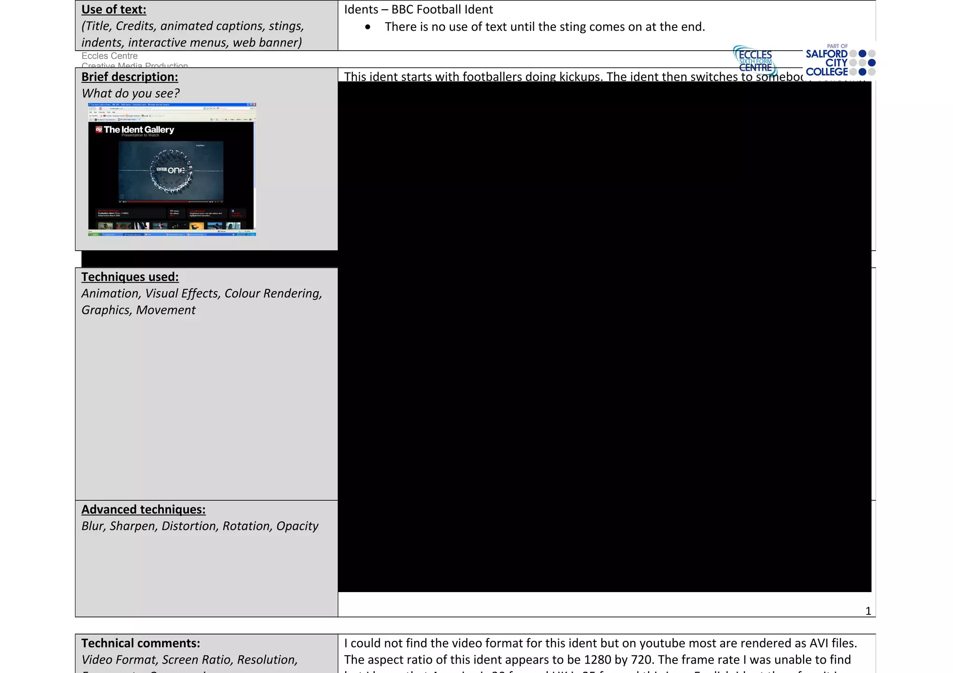Click the Favorites star icon in browser
953x673 pixels.
pyautogui.click(x=90, y=116)
